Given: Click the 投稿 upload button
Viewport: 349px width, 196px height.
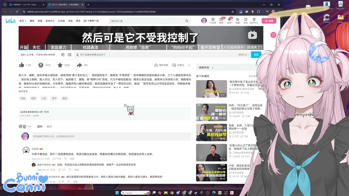Looking at the screenshot, I should coord(269,21).
